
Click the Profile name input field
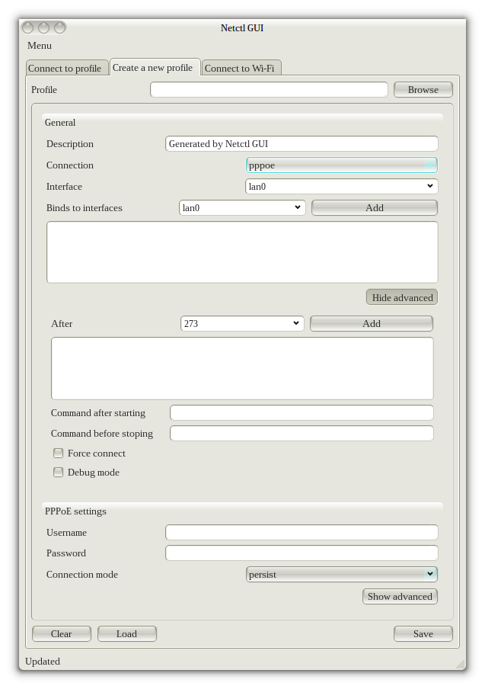269,90
